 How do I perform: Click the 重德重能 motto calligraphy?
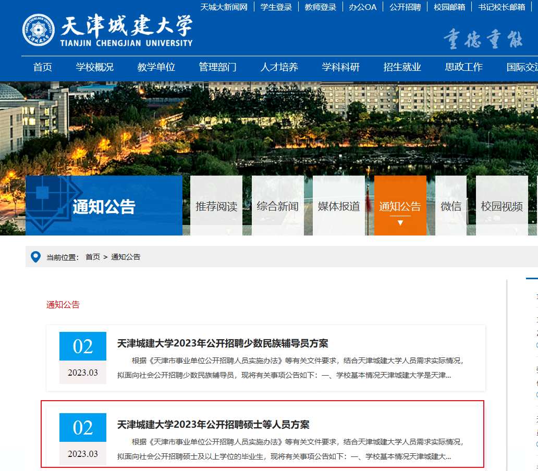tap(483, 40)
